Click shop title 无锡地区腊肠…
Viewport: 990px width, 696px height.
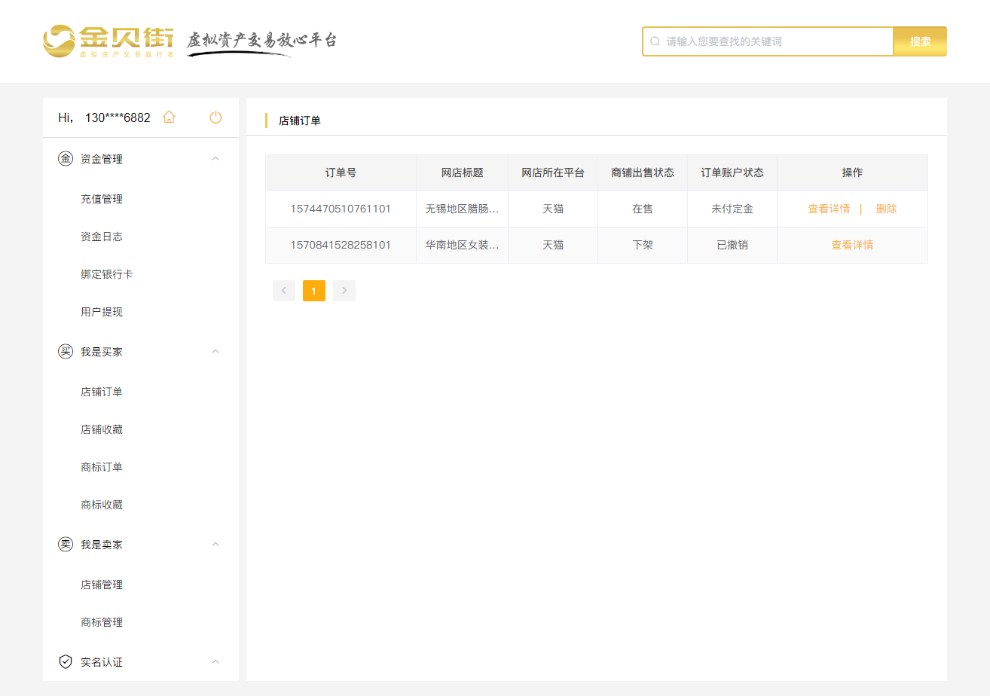pos(463,209)
